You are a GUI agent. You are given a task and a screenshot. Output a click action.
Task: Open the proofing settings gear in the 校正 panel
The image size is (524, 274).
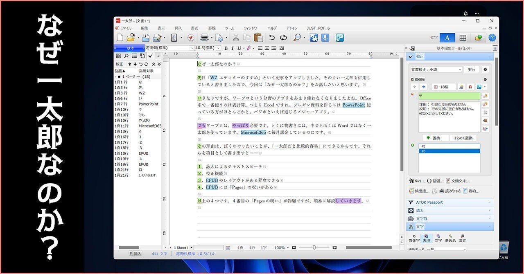[485, 70]
